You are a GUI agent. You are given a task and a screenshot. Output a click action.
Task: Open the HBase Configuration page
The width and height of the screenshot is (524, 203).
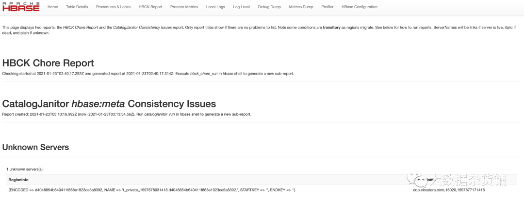tap(359, 7)
